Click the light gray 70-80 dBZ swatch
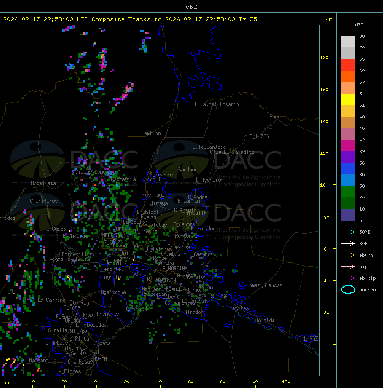383x388 pixels. click(x=348, y=42)
